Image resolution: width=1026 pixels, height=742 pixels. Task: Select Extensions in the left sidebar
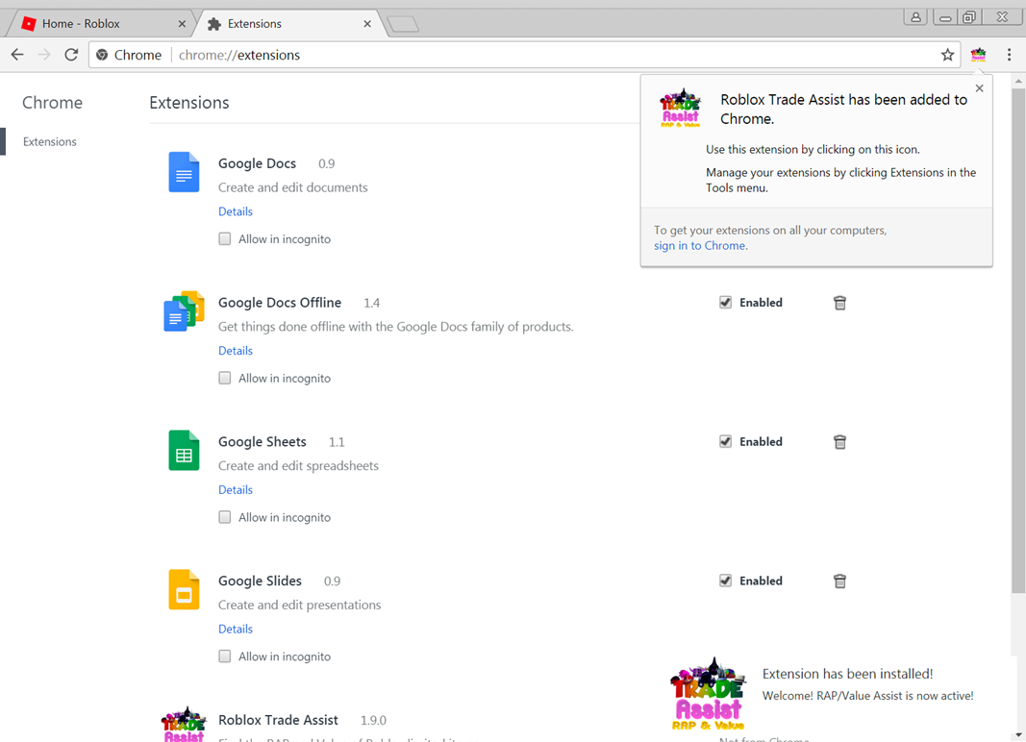pos(50,141)
